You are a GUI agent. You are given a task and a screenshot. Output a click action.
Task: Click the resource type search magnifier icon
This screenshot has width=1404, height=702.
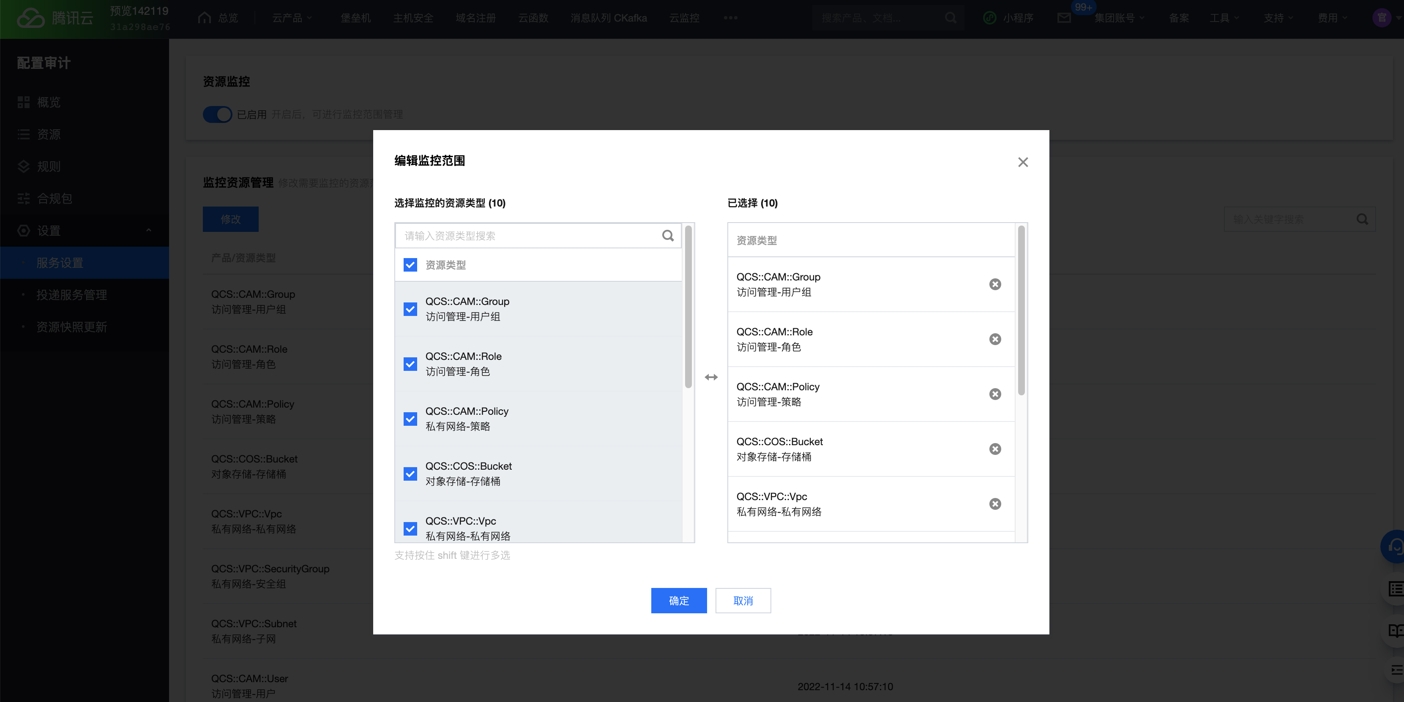(x=668, y=236)
